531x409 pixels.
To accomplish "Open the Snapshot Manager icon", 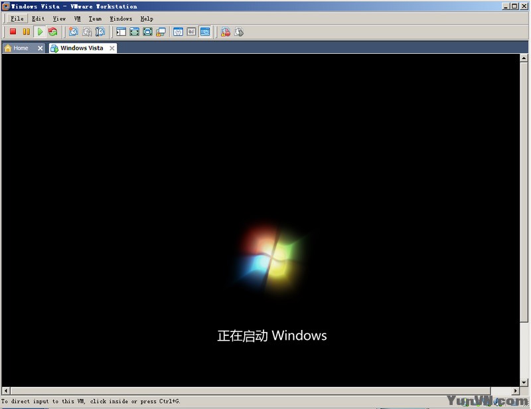I will click(100, 32).
